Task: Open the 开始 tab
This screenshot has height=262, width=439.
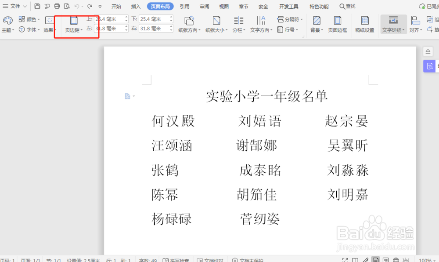Action: coord(116,7)
